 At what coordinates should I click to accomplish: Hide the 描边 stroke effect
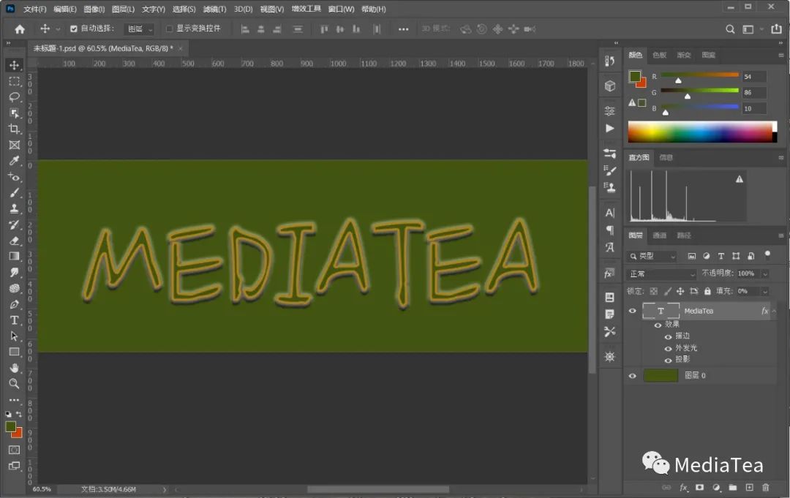(x=668, y=336)
